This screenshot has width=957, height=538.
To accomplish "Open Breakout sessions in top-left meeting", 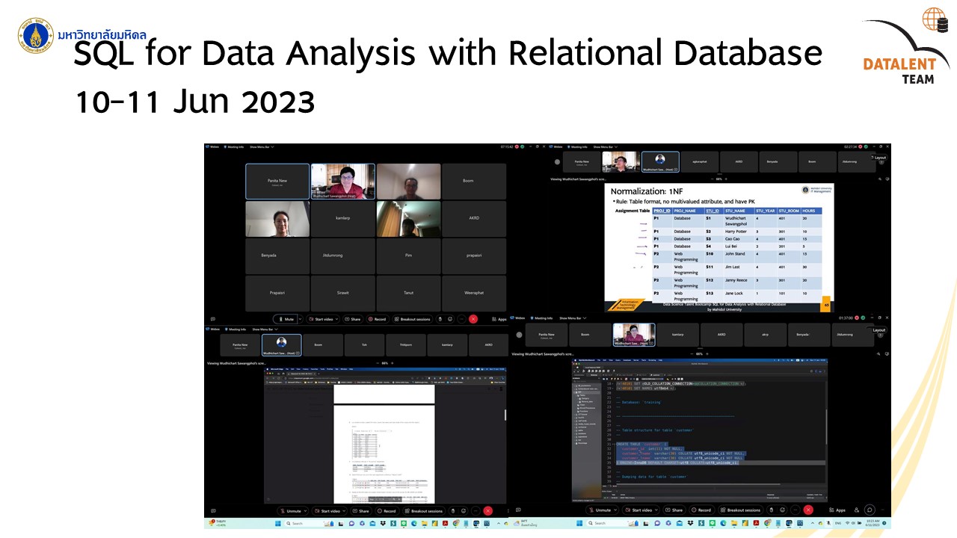I will coord(412,319).
